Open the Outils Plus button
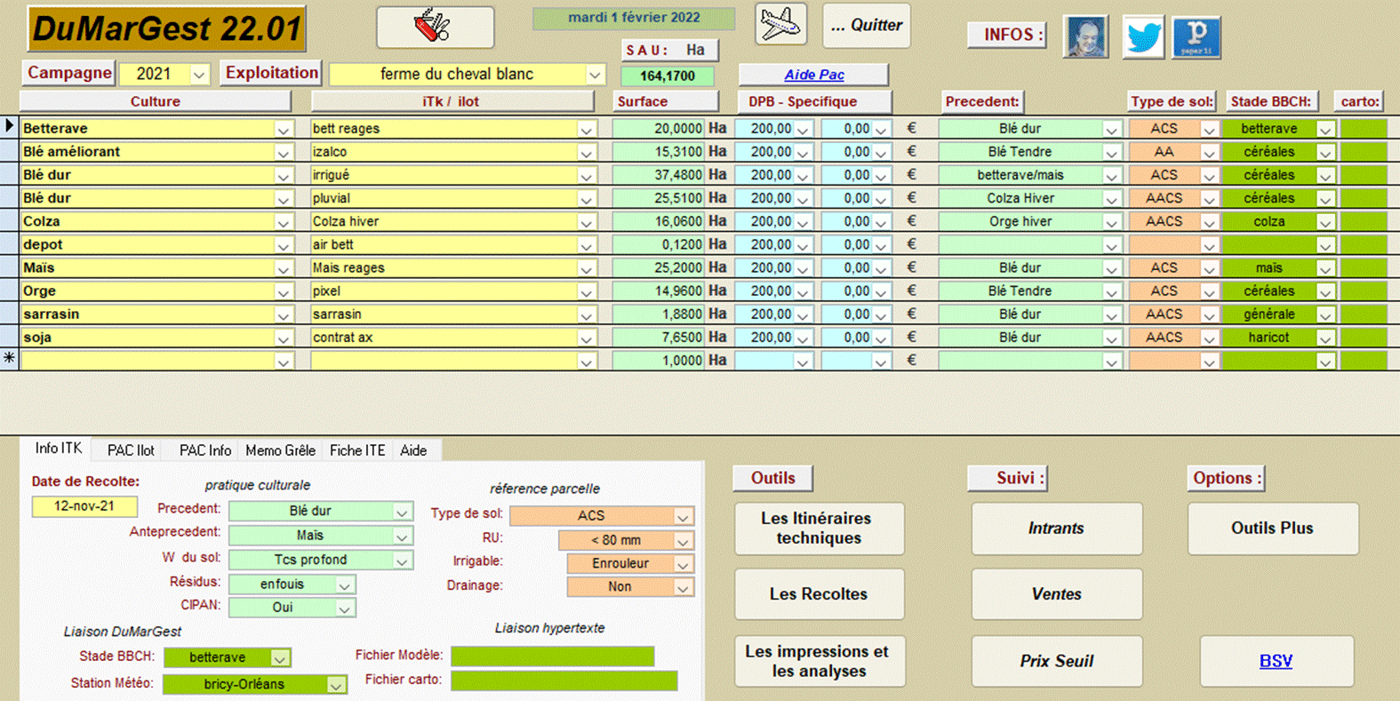This screenshot has height=701, width=1400. point(1273,528)
